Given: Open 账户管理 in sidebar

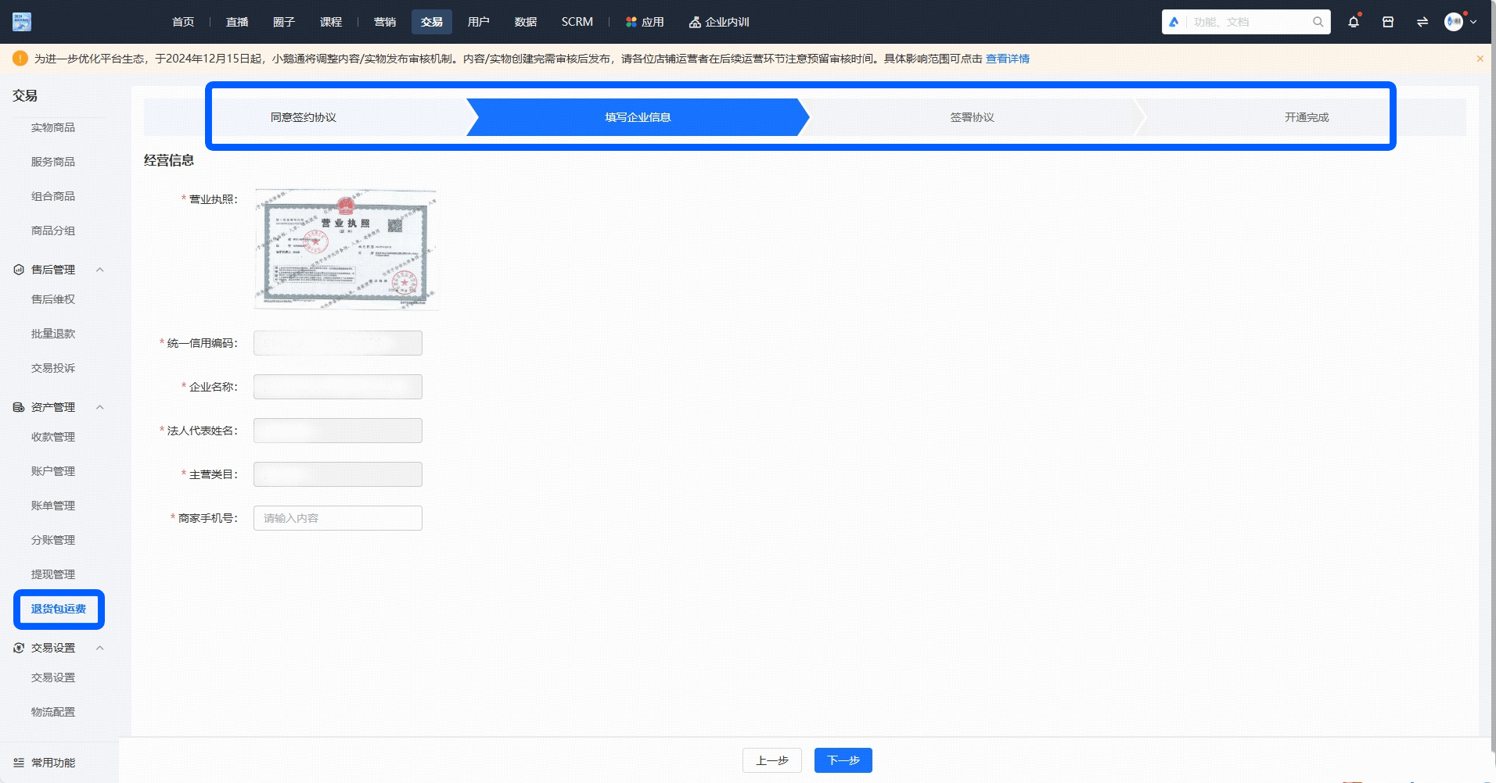Looking at the screenshot, I should (x=53, y=471).
